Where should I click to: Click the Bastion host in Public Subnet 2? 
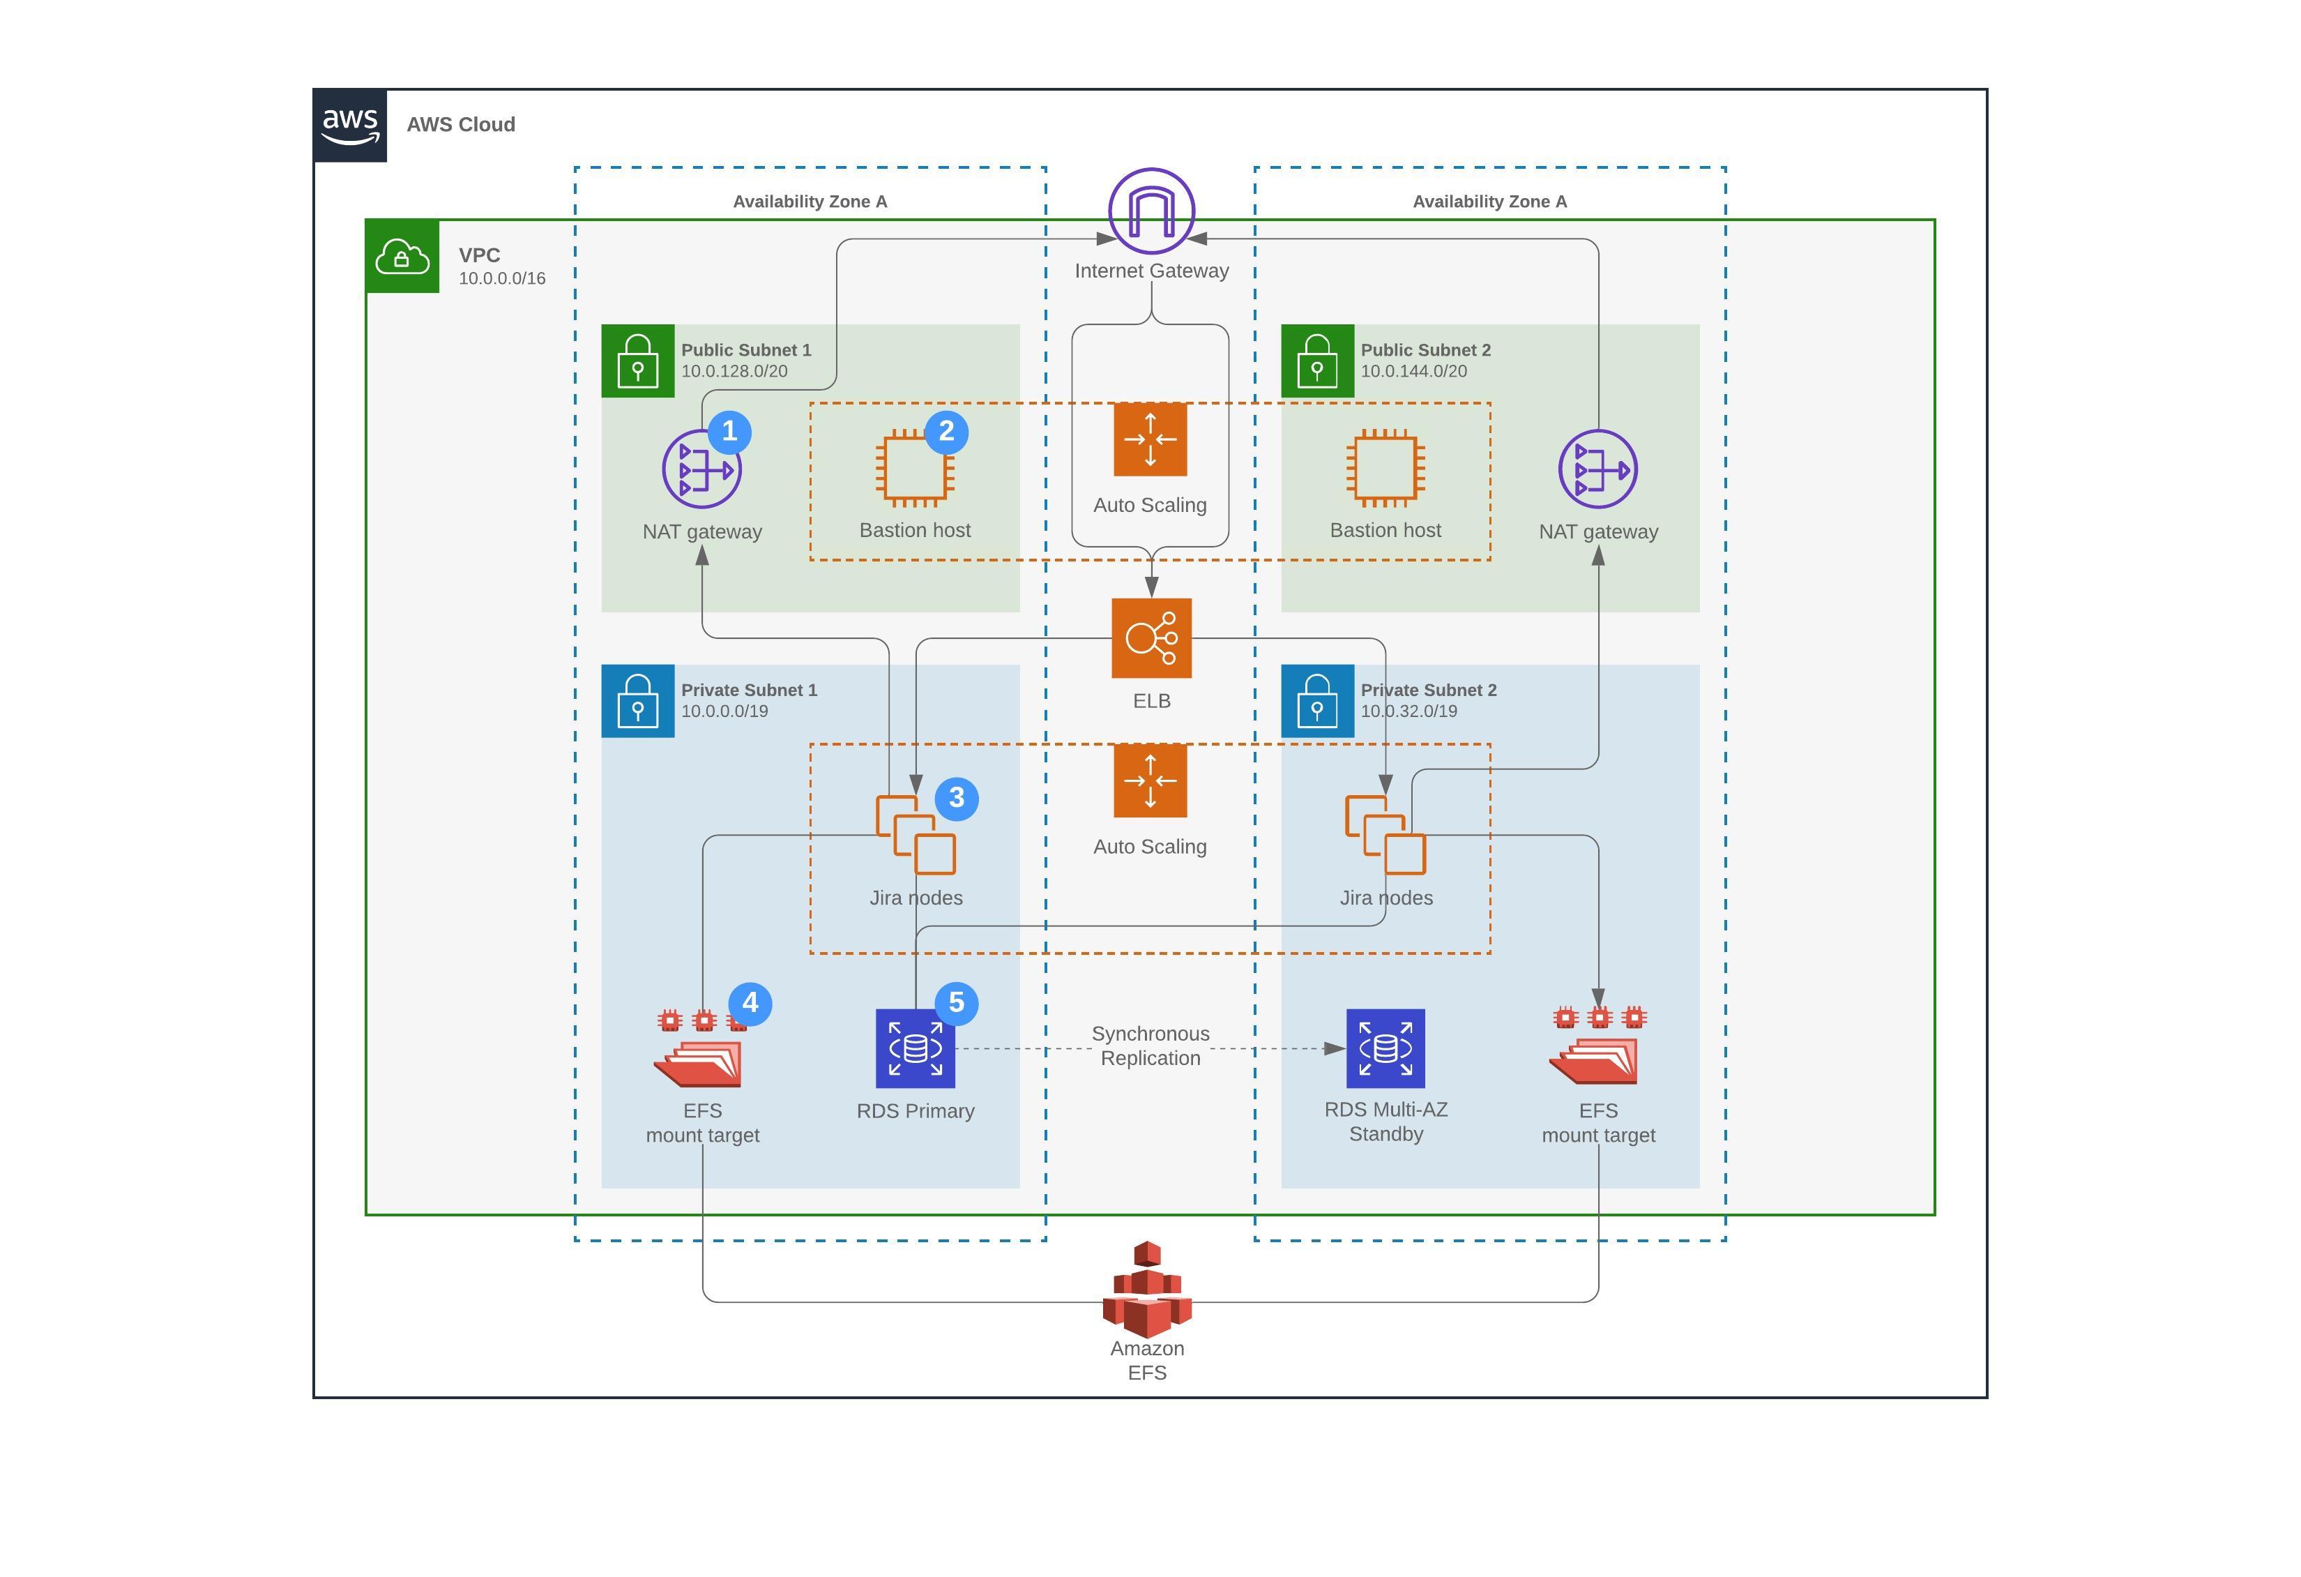tap(1385, 467)
